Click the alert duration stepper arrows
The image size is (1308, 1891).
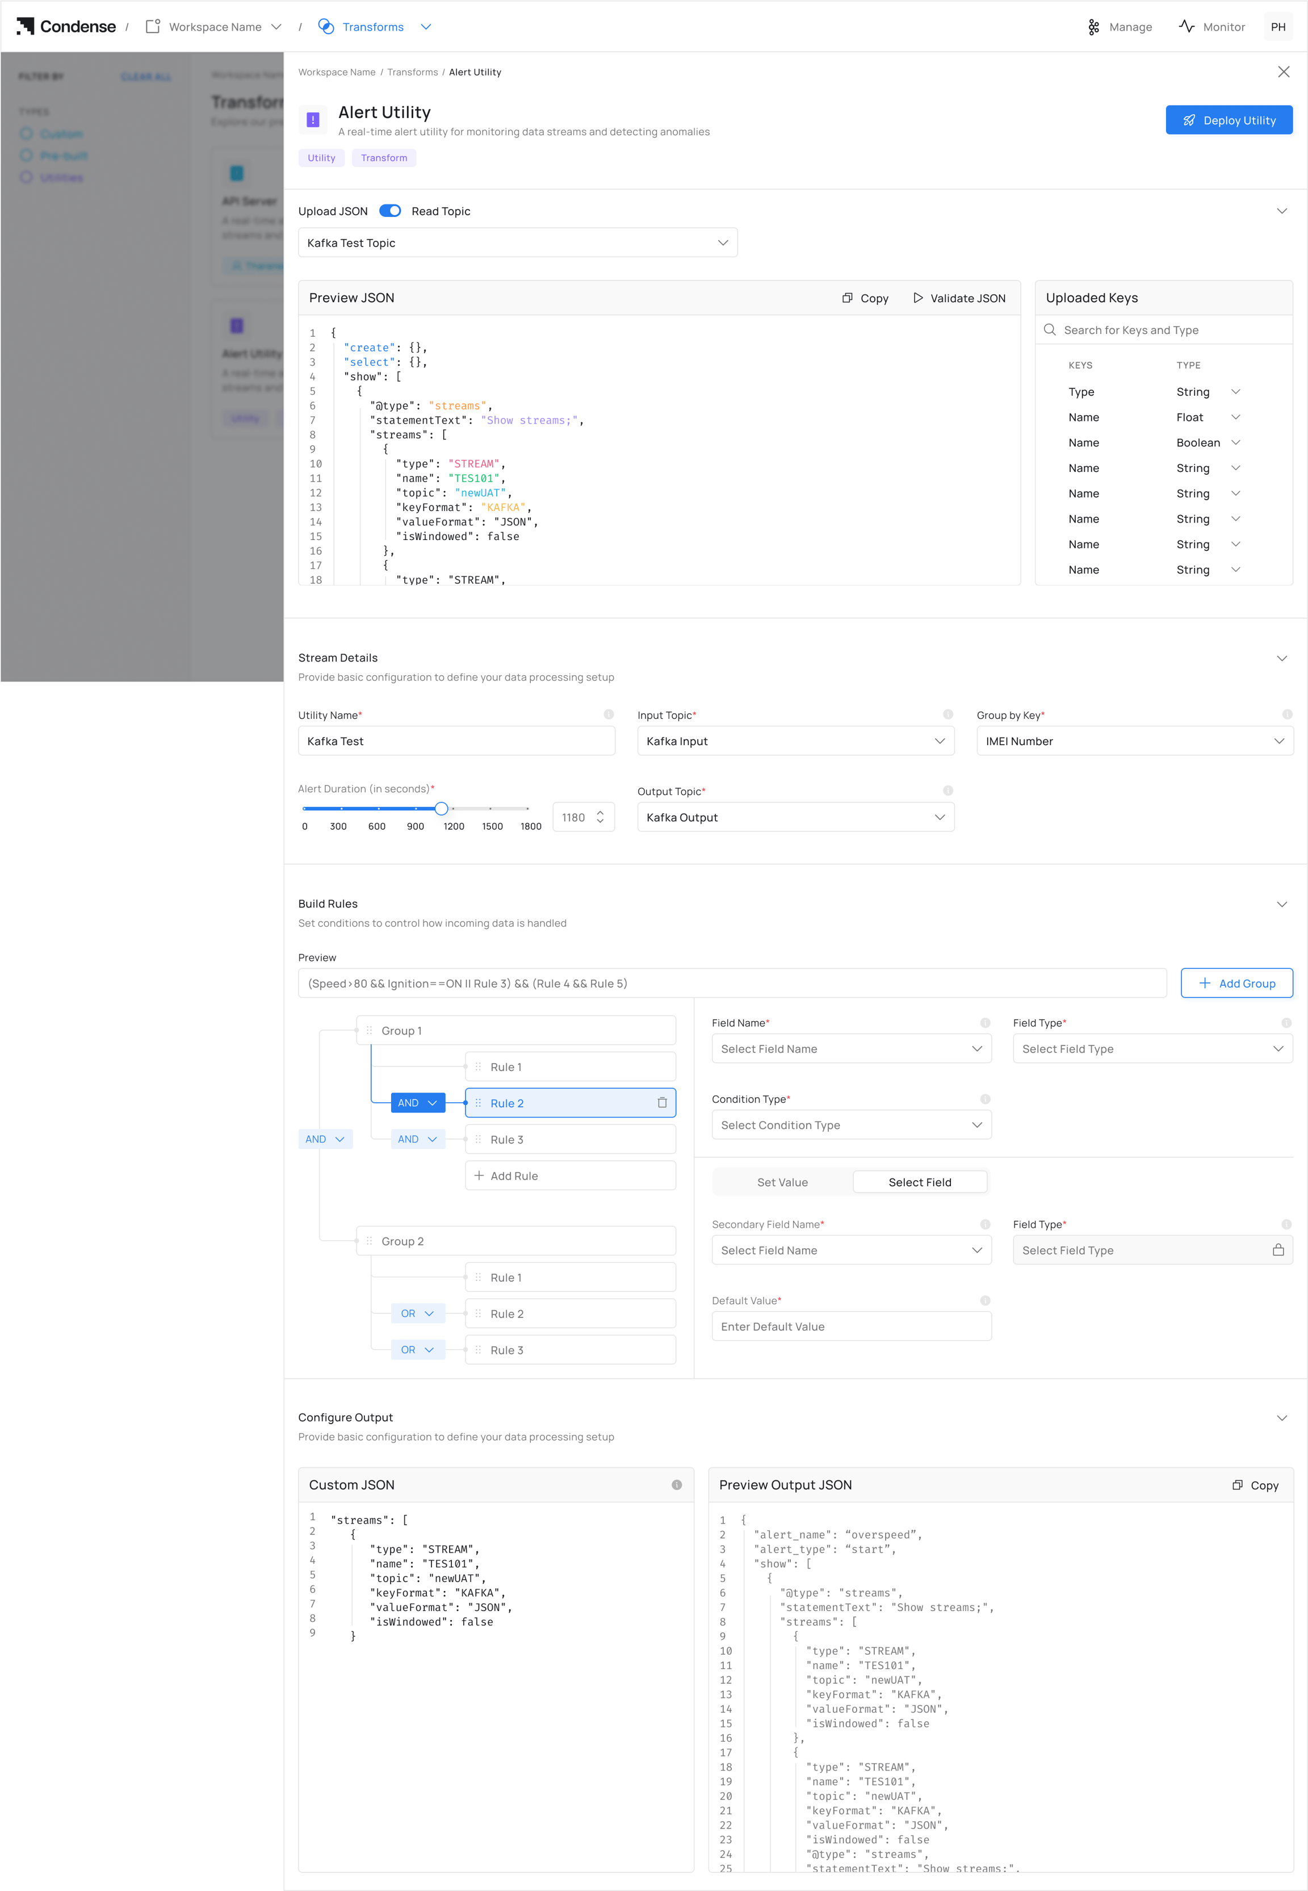(x=600, y=817)
